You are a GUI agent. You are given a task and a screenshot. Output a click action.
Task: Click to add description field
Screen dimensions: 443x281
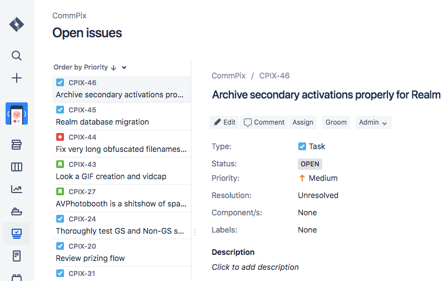[x=255, y=267]
